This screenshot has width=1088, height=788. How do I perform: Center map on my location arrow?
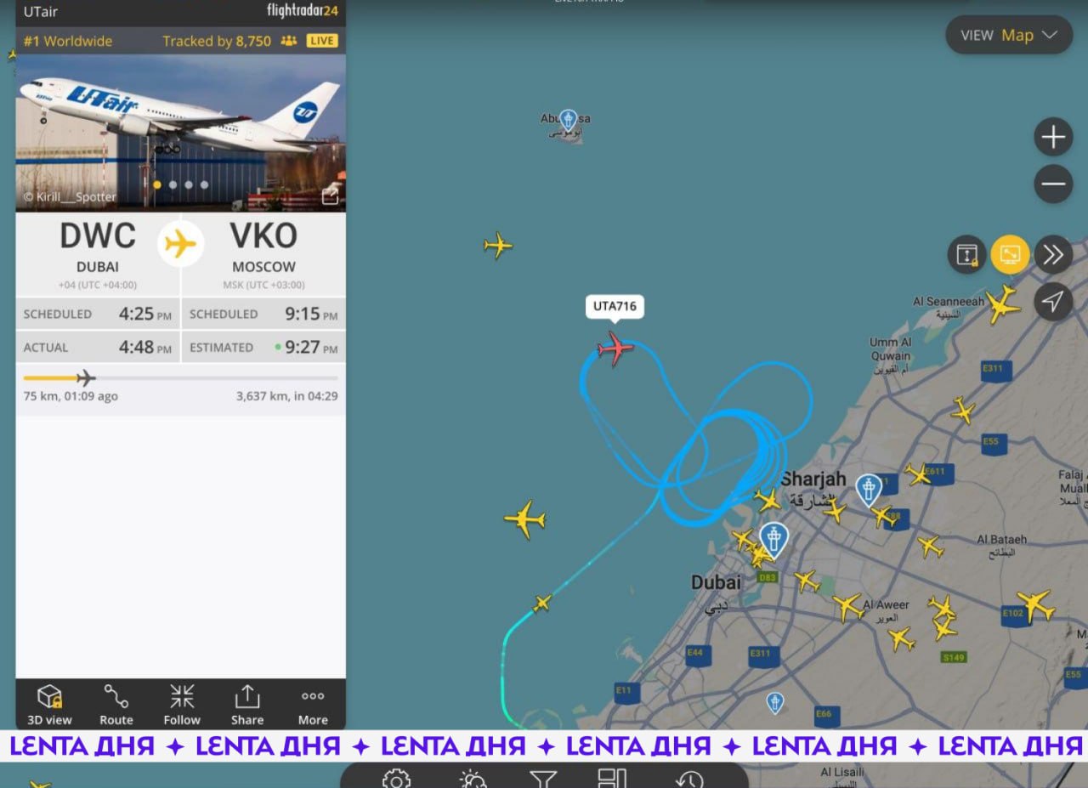tap(1053, 301)
